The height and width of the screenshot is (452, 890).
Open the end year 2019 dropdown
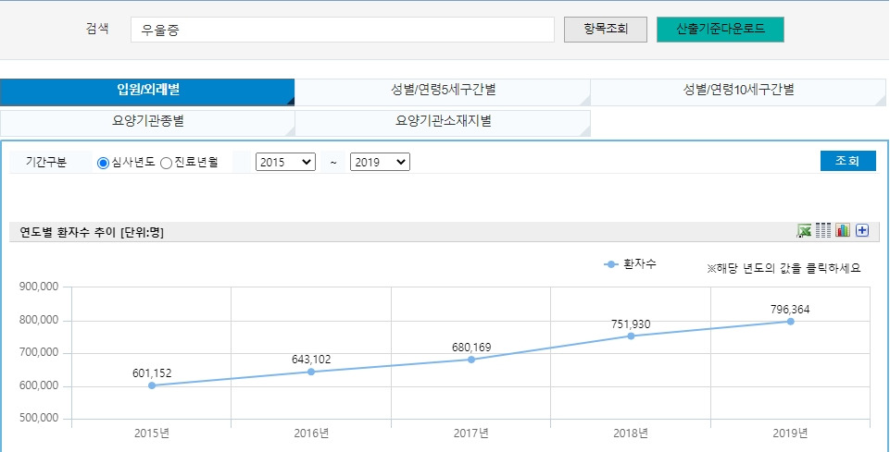tap(380, 162)
